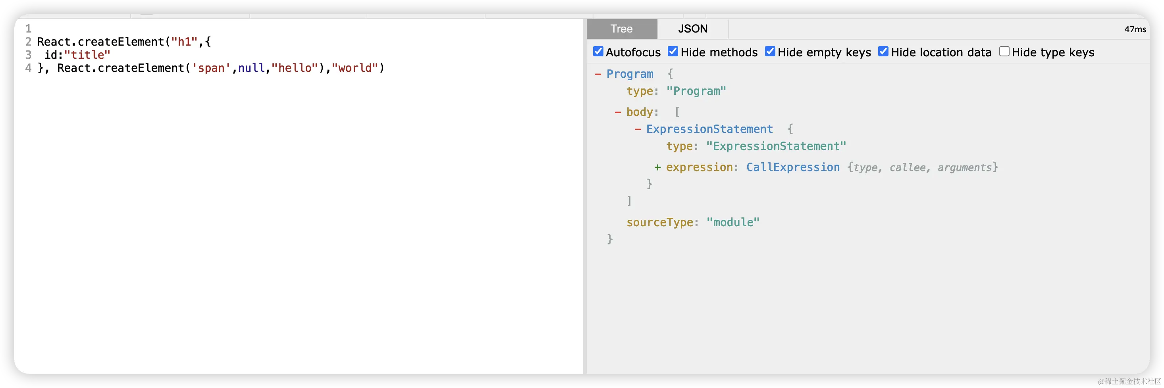Click the sourceType key
Screen dimensions: 1164x388
coord(659,222)
